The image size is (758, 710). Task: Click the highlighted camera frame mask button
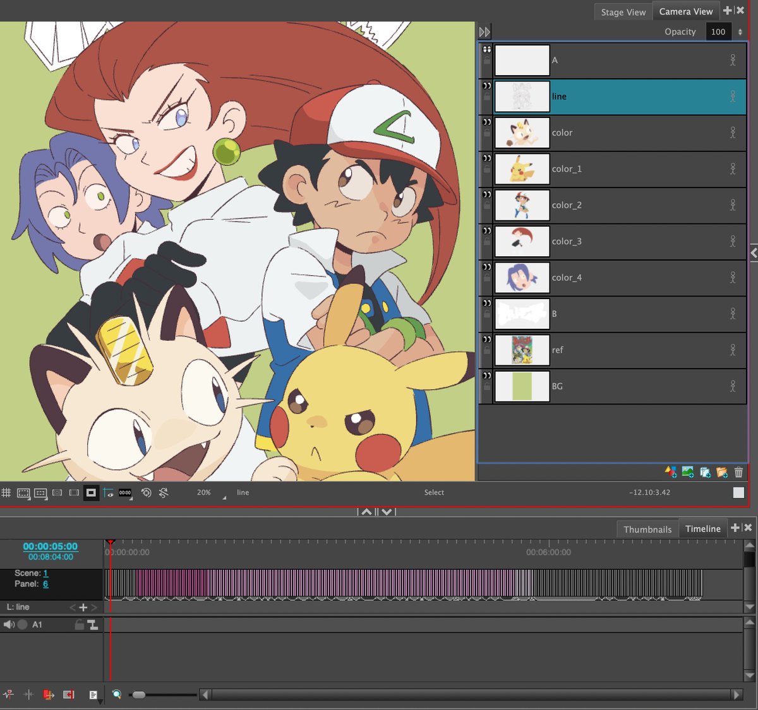tap(91, 492)
